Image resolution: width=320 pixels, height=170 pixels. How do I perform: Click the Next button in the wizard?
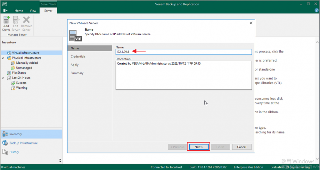pyautogui.click(x=198, y=147)
